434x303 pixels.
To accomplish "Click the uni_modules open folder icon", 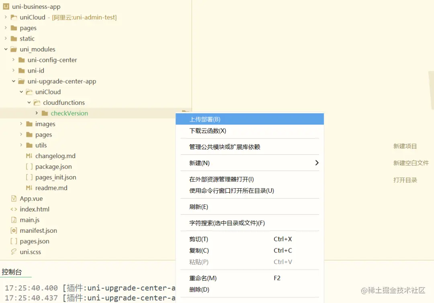I will pos(14,49).
